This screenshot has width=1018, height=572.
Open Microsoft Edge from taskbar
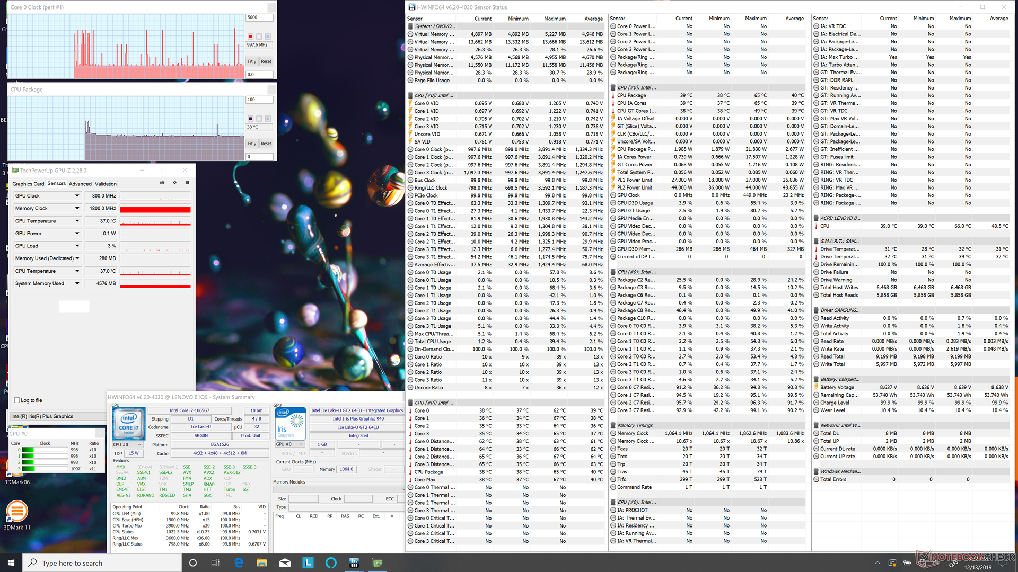(239, 563)
